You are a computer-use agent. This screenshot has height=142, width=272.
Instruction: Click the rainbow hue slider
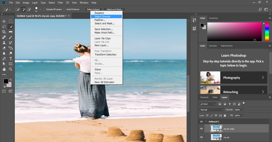(x=267, y=31)
